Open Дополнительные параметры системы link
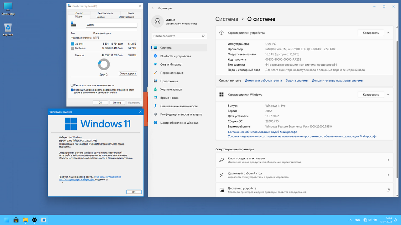 [x=337, y=81]
